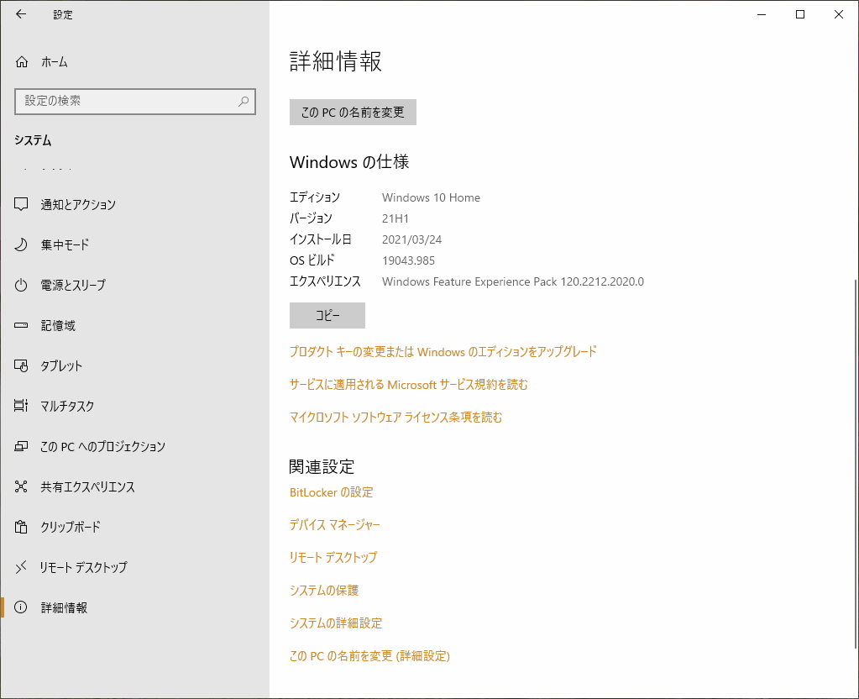Image resolution: width=859 pixels, height=699 pixels.
Task: Click the Windows の仕様 heading
Action: [x=349, y=162]
